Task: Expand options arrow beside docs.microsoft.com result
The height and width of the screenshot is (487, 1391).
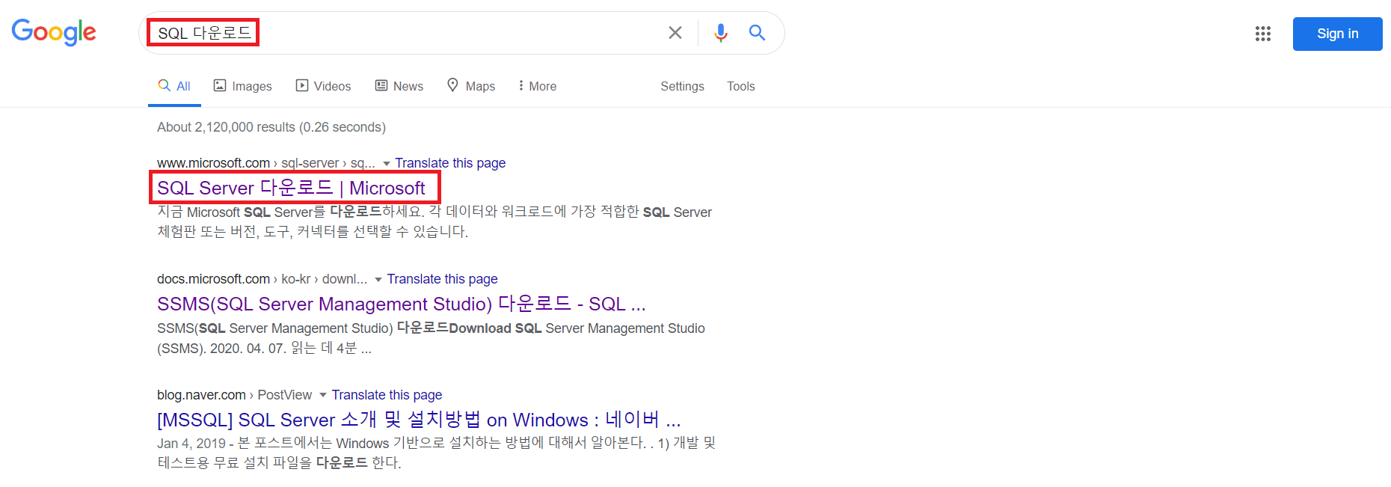Action: 378,280
